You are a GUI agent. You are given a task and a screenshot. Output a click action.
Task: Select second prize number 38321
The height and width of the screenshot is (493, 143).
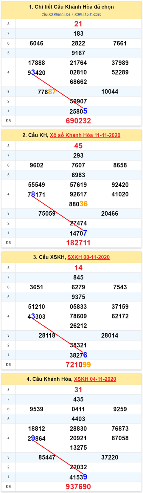pos(78,345)
